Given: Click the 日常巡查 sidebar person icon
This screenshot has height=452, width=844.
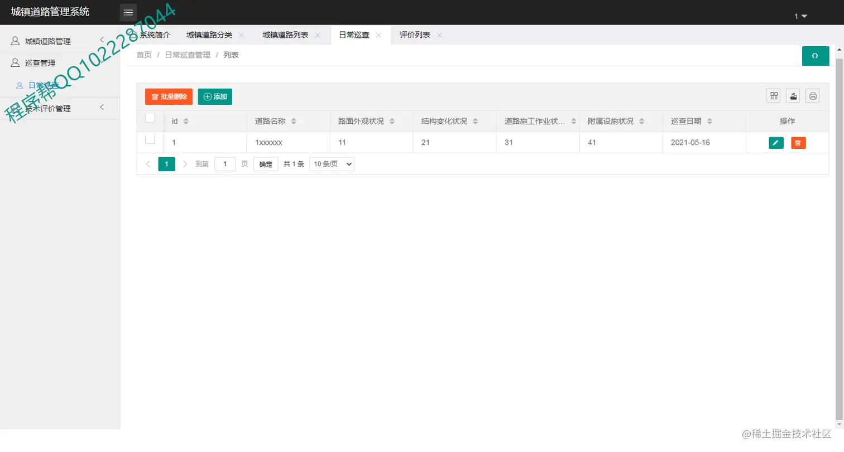Looking at the screenshot, I should click(x=20, y=85).
